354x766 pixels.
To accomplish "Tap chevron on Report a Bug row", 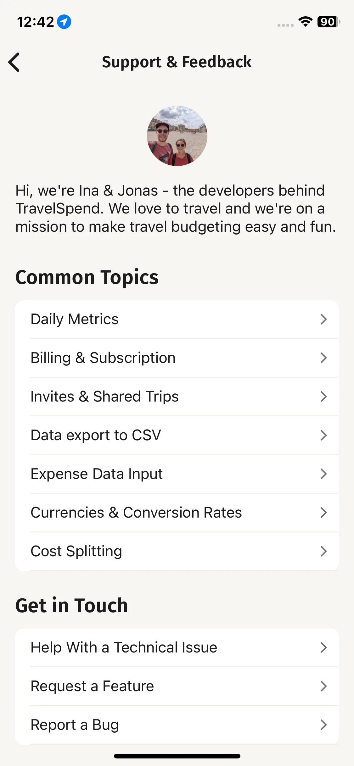I will pos(323,725).
